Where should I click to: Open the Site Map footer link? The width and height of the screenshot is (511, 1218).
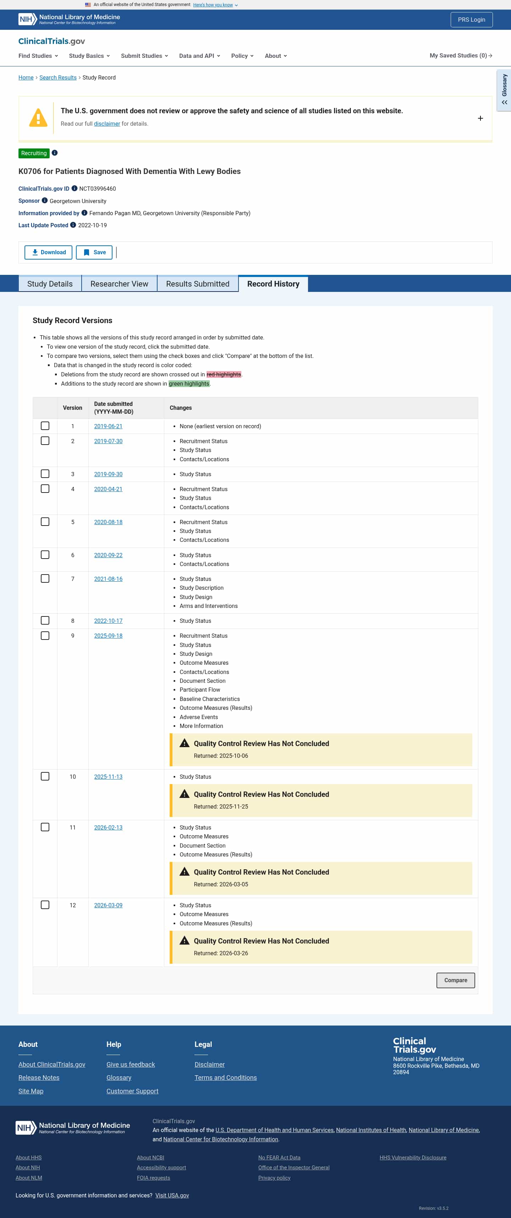[31, 1091]
